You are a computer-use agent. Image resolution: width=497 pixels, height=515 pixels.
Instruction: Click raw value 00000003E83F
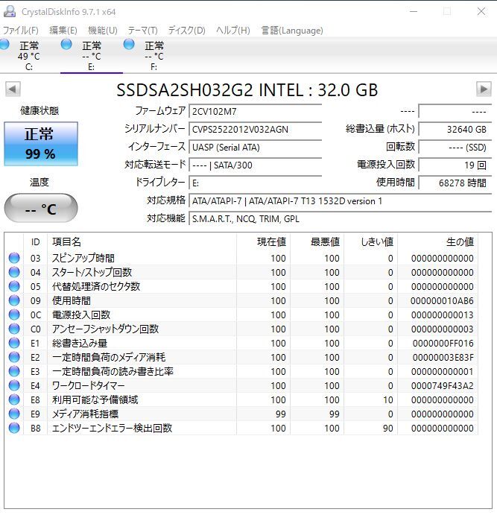(443, 357)
